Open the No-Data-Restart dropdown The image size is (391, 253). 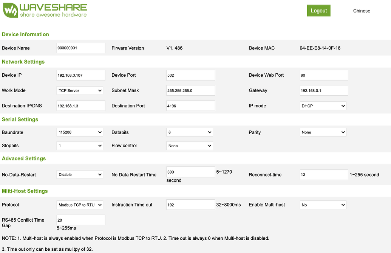point(80,174)
